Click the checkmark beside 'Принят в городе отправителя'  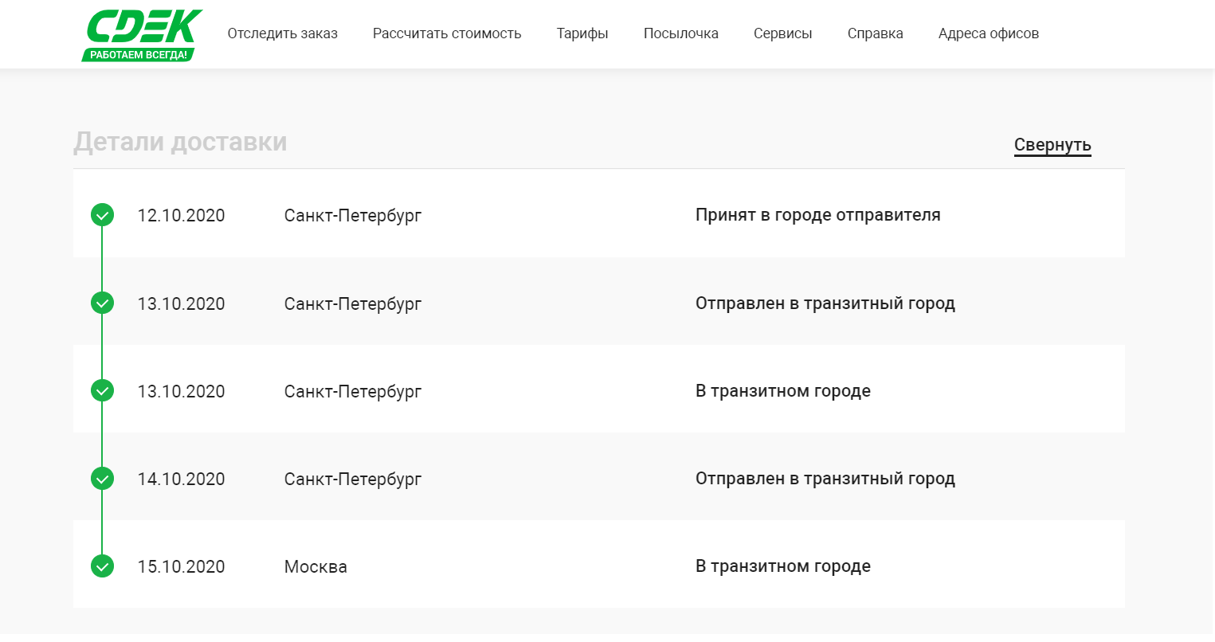102,215
